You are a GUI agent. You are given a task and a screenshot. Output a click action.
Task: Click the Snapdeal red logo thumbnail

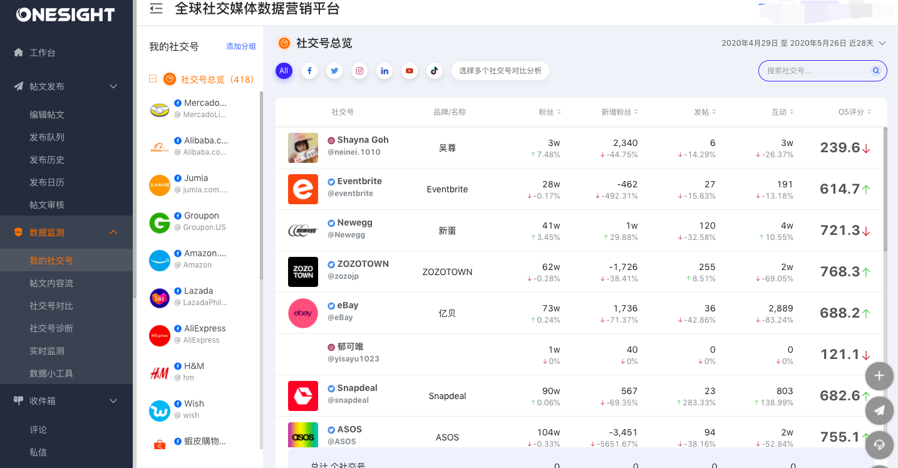[303, 396]
